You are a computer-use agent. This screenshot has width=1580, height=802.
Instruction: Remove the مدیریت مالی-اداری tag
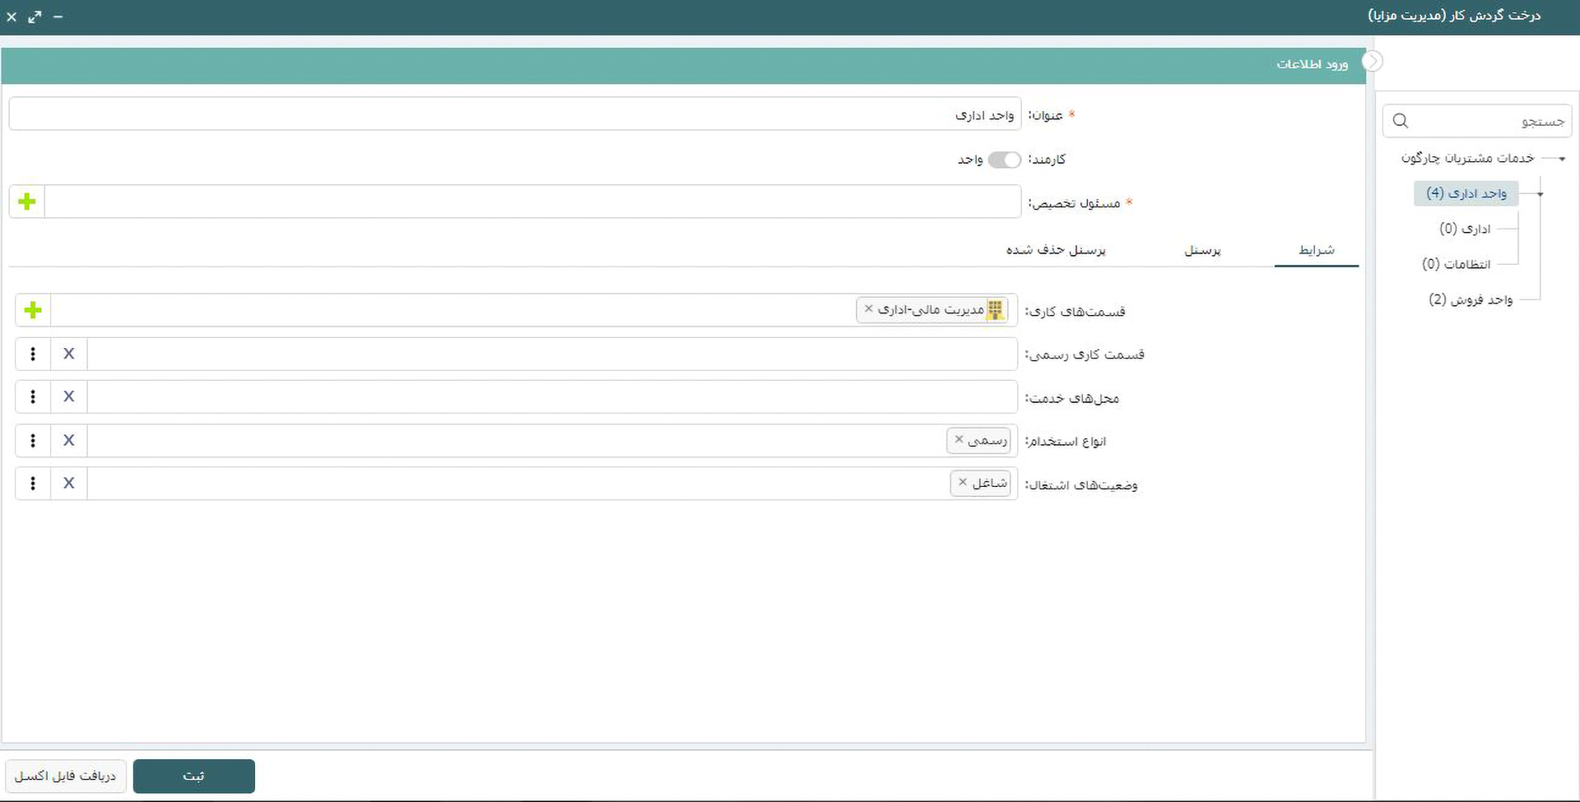(x=868, y=309)
